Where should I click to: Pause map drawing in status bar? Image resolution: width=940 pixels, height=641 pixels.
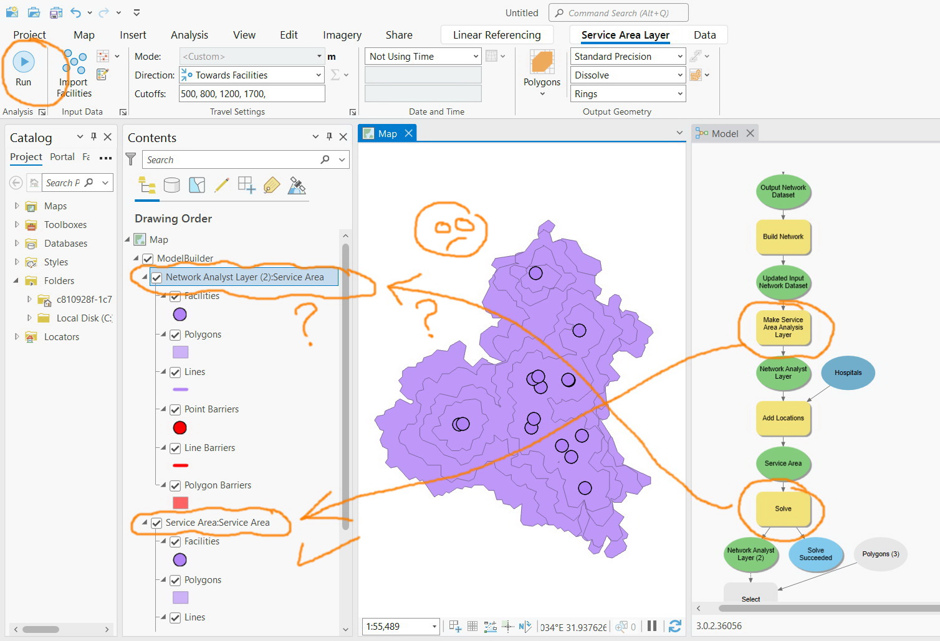[652, 626]
